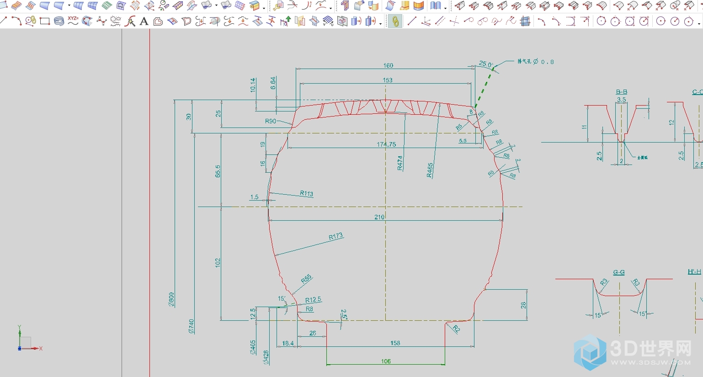Select the 153 dimension text
This screenshot has width=703, height=377.
click(388, 80)
